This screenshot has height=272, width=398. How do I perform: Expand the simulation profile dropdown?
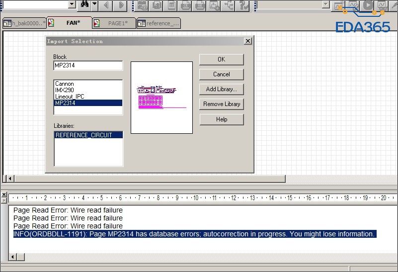click(x=325, y=4)
